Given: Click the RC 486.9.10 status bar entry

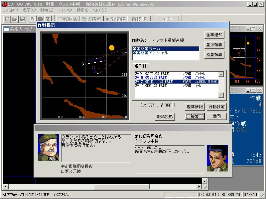Looking at the screenshot, I should tap(231, 195).
